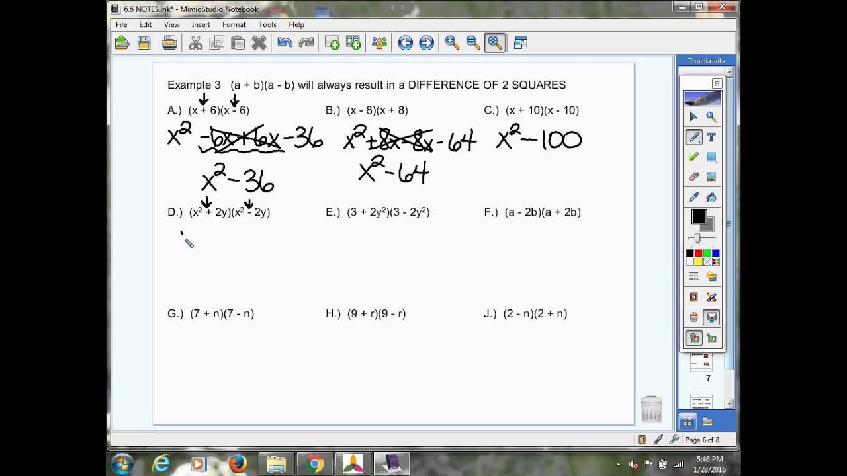Toggle the fit-page zoom button
Screen dimensions: 847x476
point(495,43)
